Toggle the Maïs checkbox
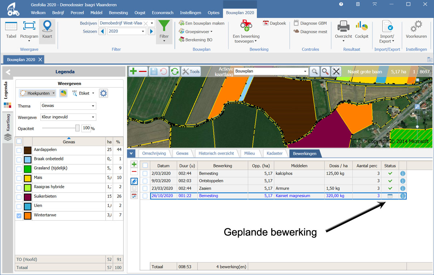 point(19,178)
